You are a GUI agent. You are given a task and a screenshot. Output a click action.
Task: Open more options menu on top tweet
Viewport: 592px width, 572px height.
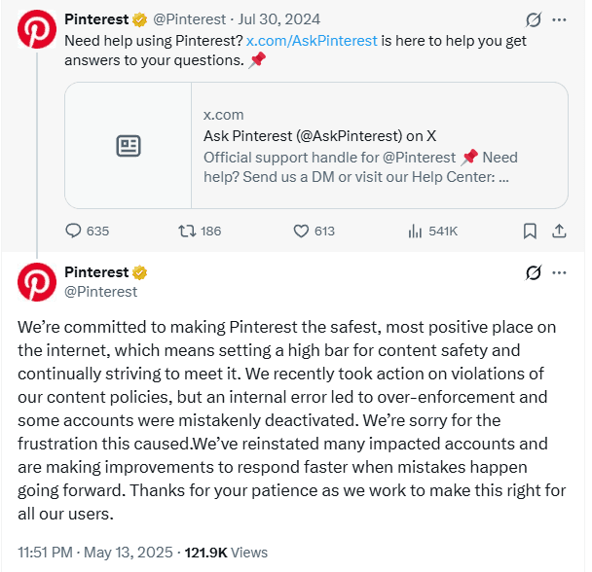(559, 19)
